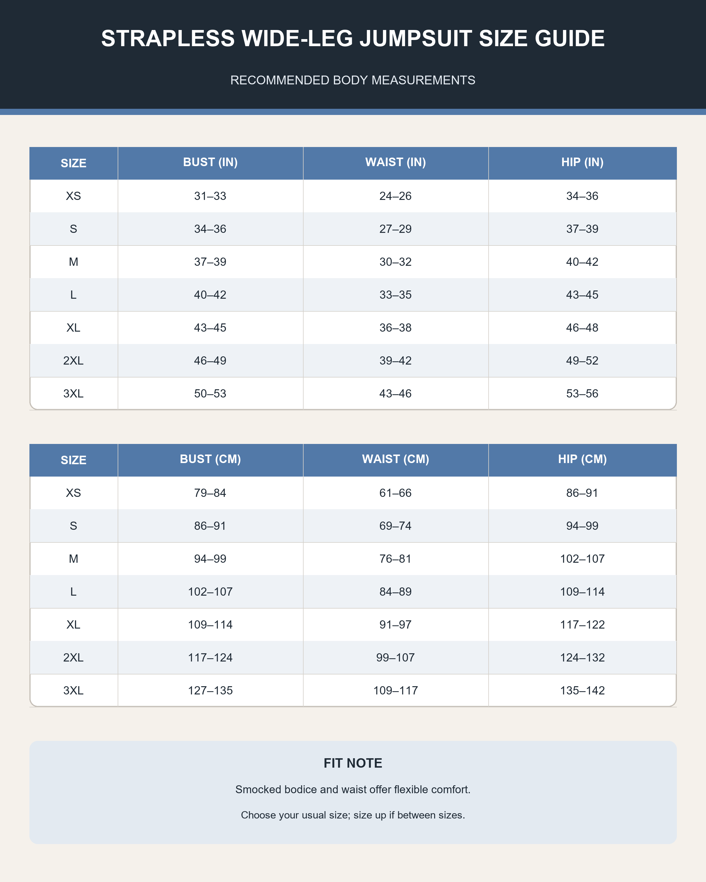Select the XS row in inches table
This screenshot has height=882, width=706.
pyautogui.click(x=353, y=196)
